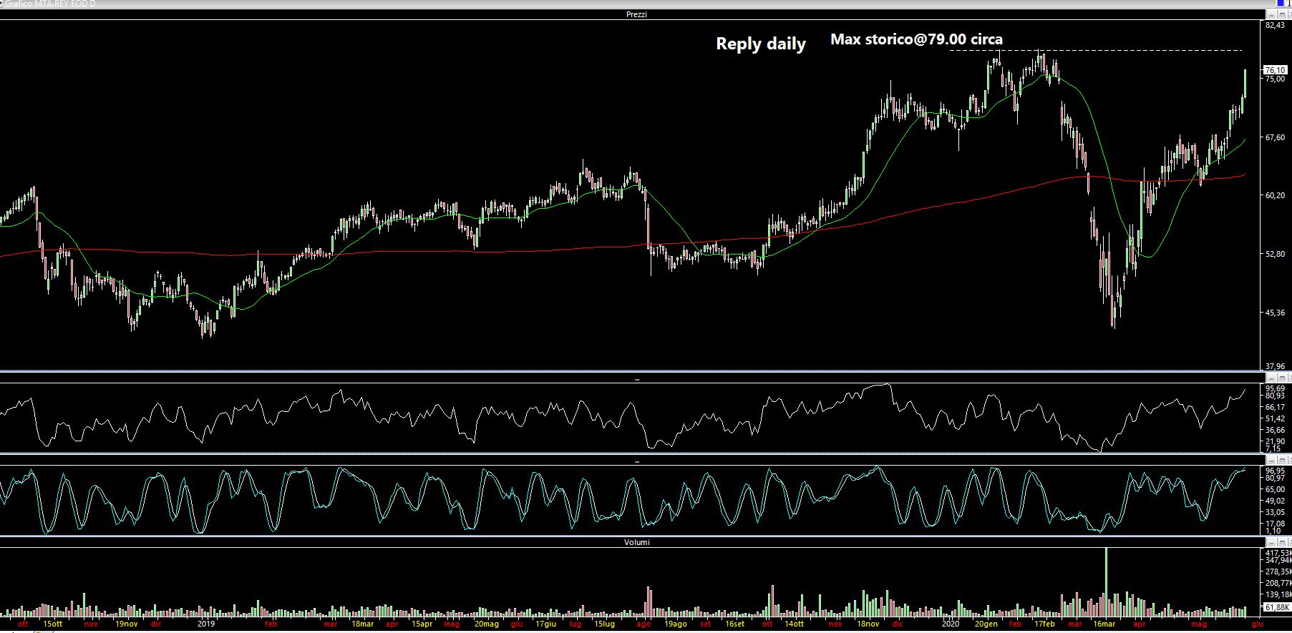Click the 417,53K volume axis label

(1278, 553)
